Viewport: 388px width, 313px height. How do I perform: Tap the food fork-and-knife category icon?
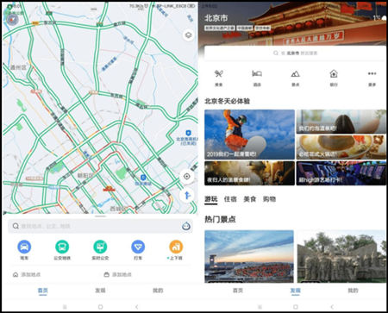(x=219, y=74)
